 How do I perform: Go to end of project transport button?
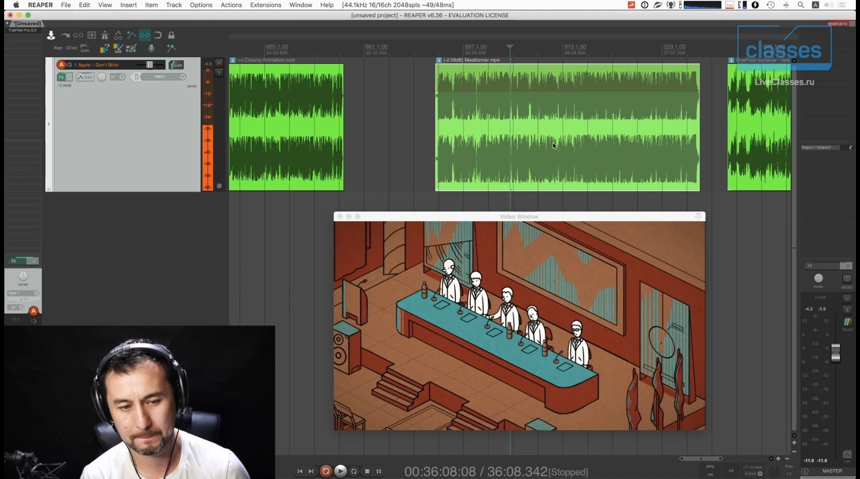[x=311, y=471]
